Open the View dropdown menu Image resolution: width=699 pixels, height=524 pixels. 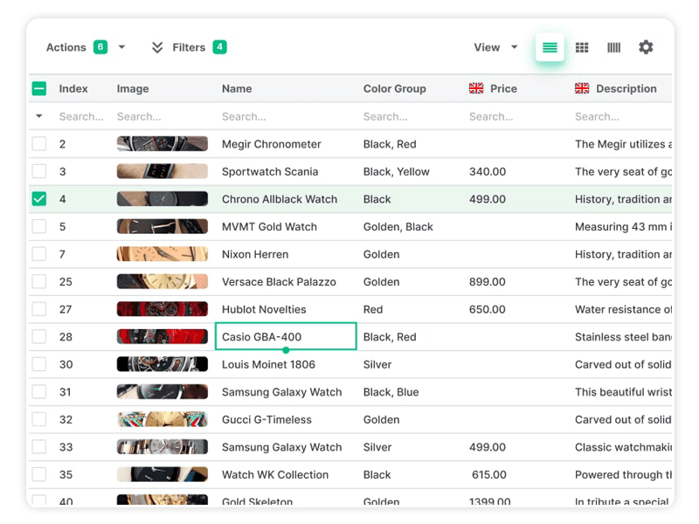pos(495,47)
